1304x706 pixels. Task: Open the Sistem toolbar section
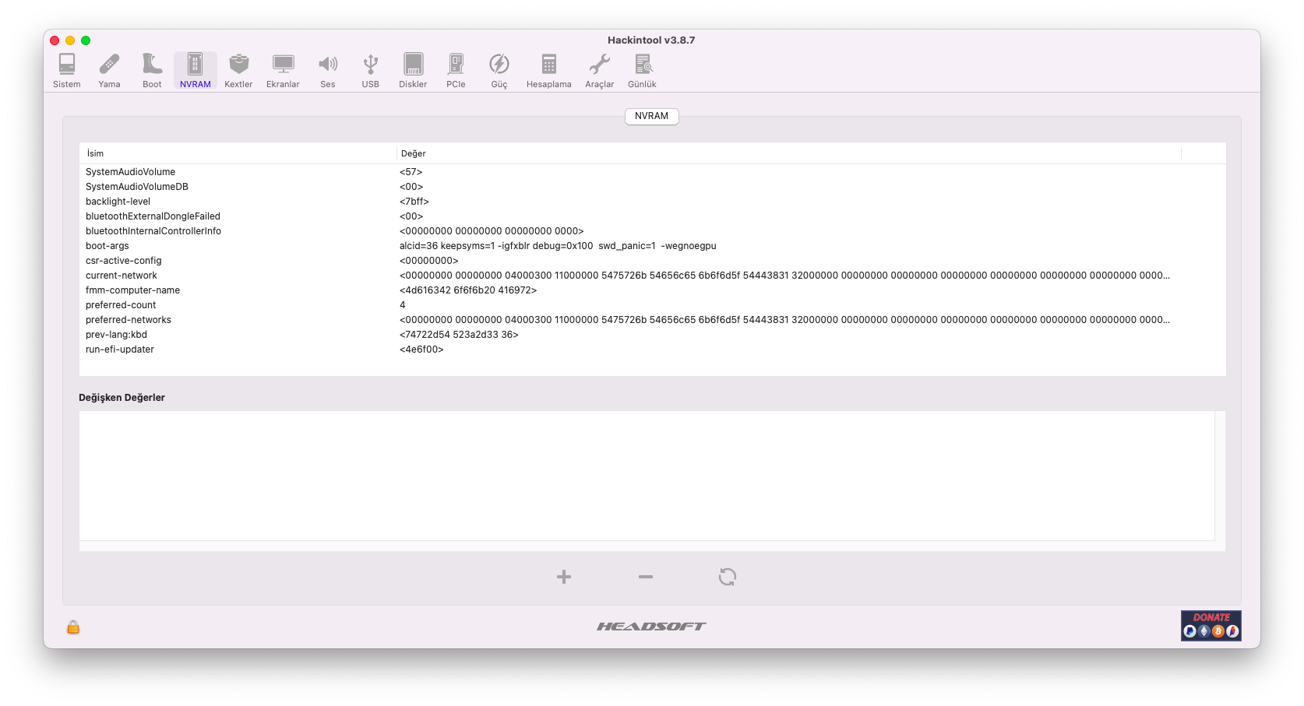(x=67, y=70)
